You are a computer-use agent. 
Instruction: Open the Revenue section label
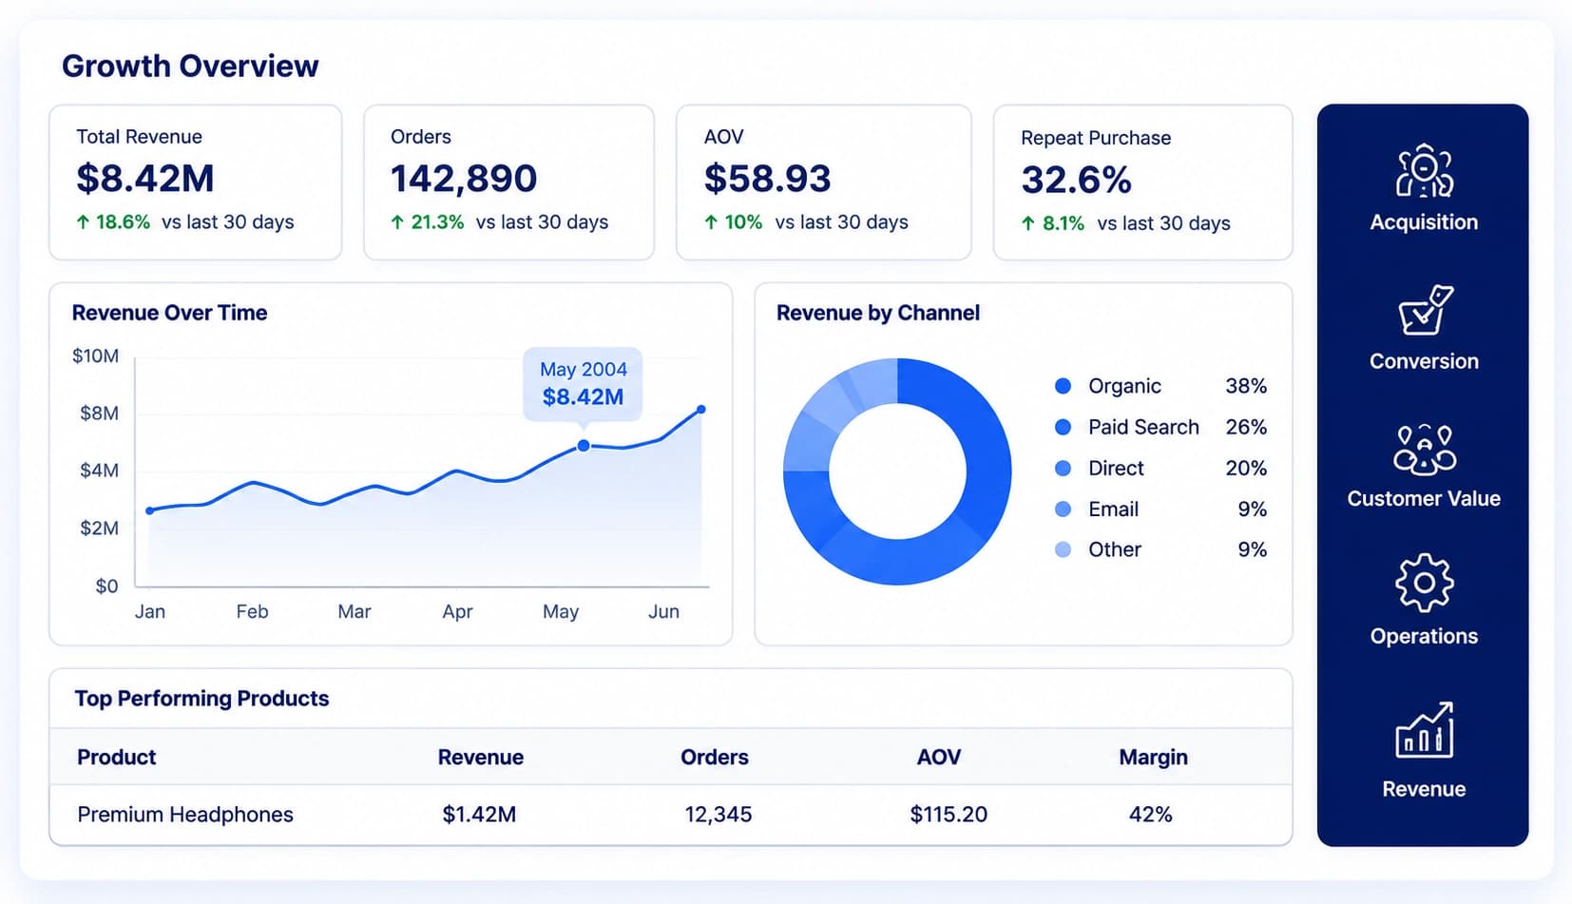[1424, 789]
